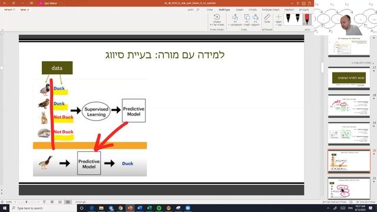Open Excel from taskbar
This screenshot has height=212, width=377.
point(149,208)
